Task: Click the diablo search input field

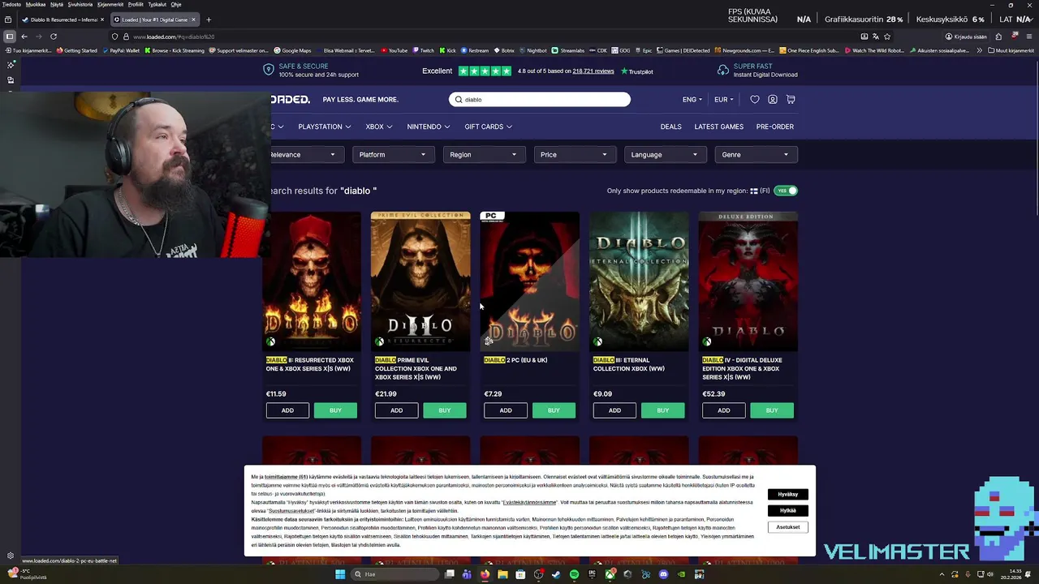Action: pyautogui.click(x=540, y=100)
